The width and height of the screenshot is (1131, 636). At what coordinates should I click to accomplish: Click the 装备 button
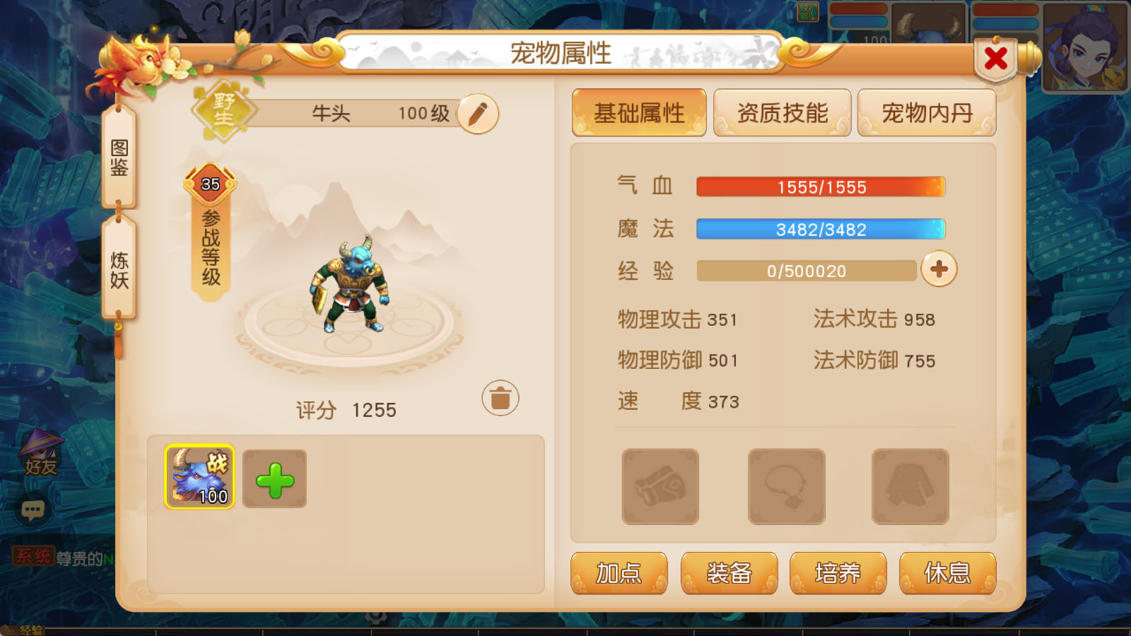point(729,573)
